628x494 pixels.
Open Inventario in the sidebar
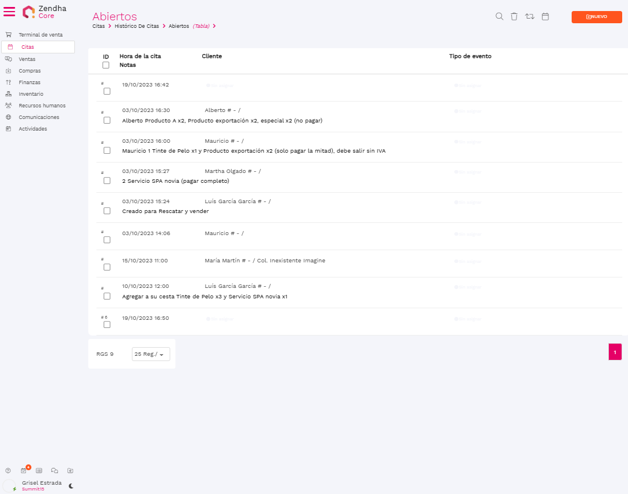pos(31,94)
